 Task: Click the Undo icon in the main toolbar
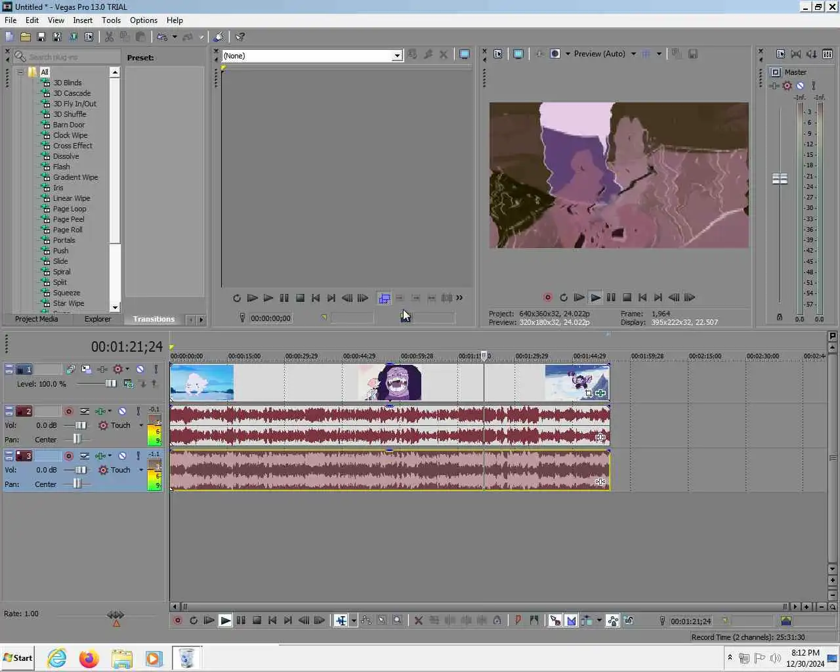(x=162, y=37)
